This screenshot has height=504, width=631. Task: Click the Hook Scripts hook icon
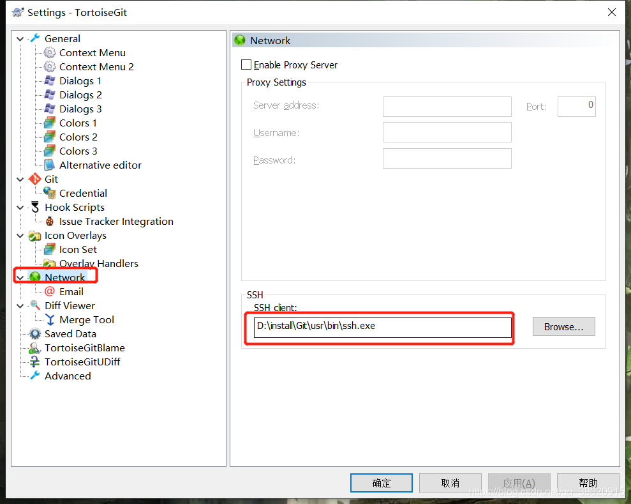coord(36,207)
